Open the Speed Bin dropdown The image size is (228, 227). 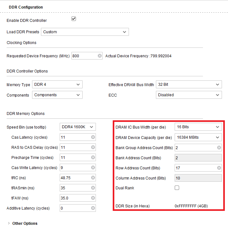tap(78, 127)
